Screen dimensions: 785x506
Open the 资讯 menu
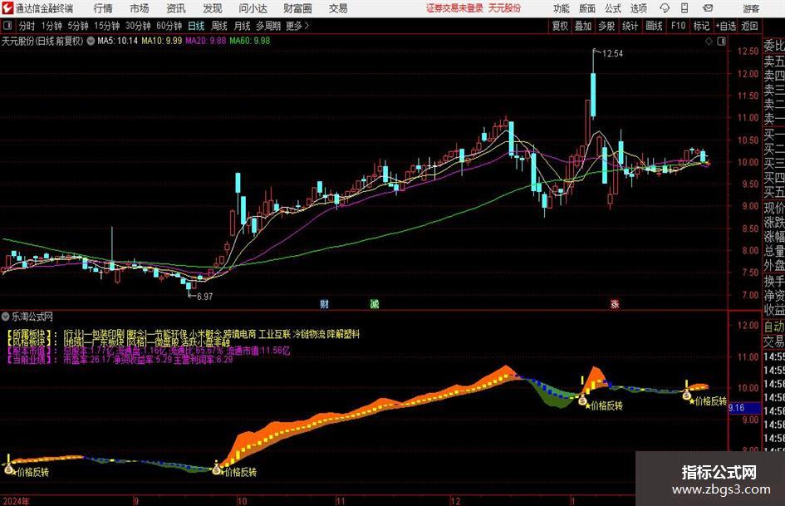(x=176, y=8)
